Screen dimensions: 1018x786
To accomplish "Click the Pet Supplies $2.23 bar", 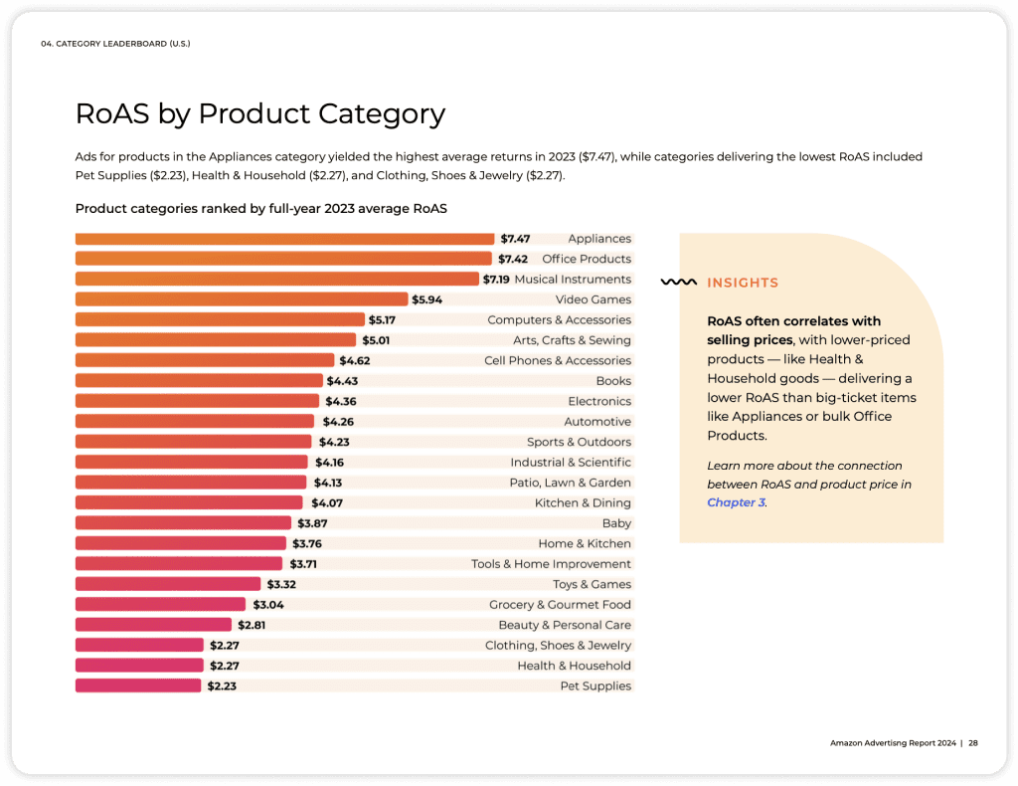I will click(138, 686).
